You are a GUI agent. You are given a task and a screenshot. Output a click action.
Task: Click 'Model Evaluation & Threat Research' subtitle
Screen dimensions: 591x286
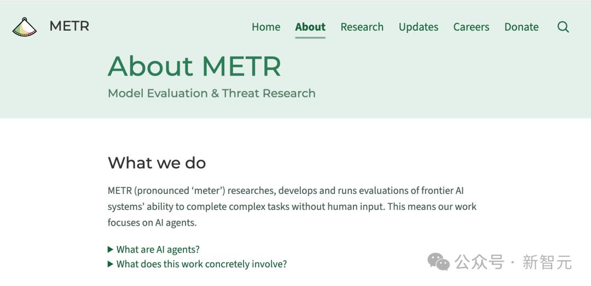pyautogui.click(x=212, y=93)
